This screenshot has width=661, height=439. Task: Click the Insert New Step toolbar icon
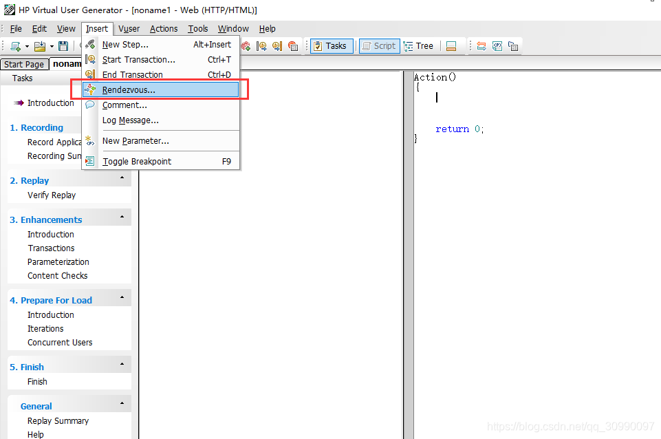[x=246, y=46]
